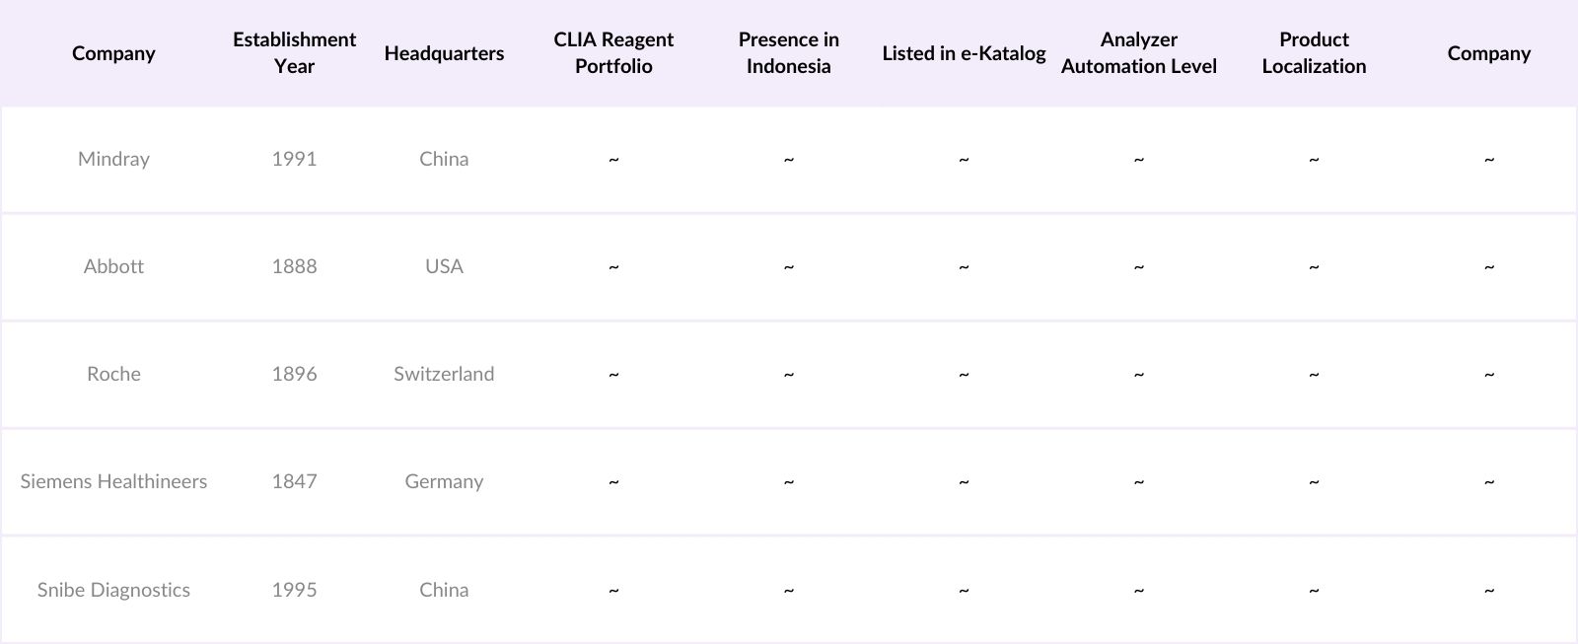This screenshot has height=644, width=1578.
Task: Select the Analyzer Automation Level header
Action: click(1138, 53)
